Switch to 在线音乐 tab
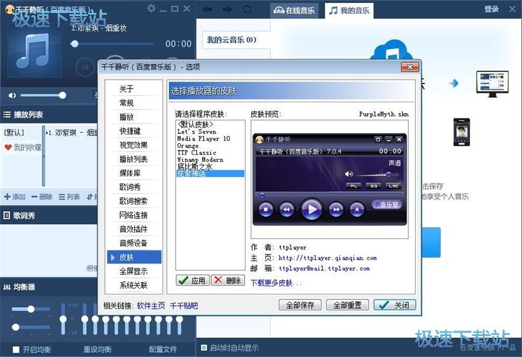Image resolution: width=522 pixels, height=357 pixels. [294, 10]
